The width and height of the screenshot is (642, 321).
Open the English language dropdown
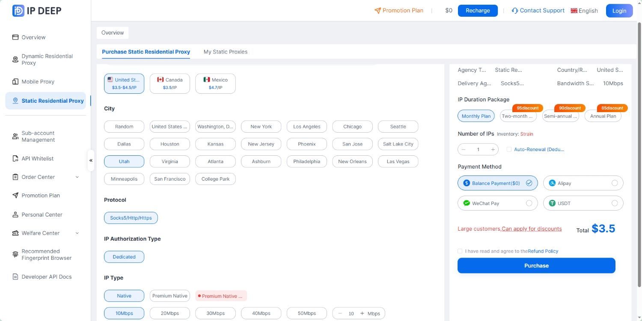click(x=584, y=11)
